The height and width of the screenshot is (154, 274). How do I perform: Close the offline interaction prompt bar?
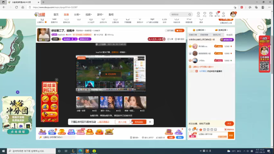[150, 122]
